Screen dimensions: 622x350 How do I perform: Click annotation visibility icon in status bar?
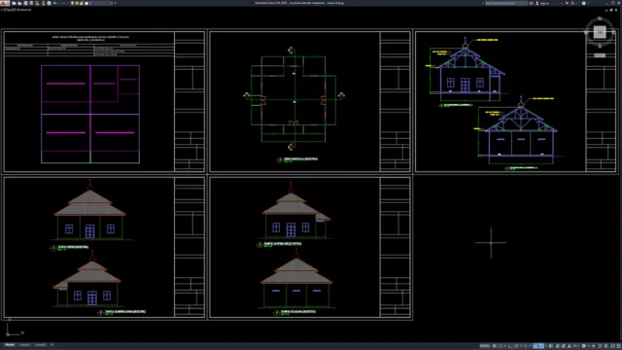coord(558,346)
